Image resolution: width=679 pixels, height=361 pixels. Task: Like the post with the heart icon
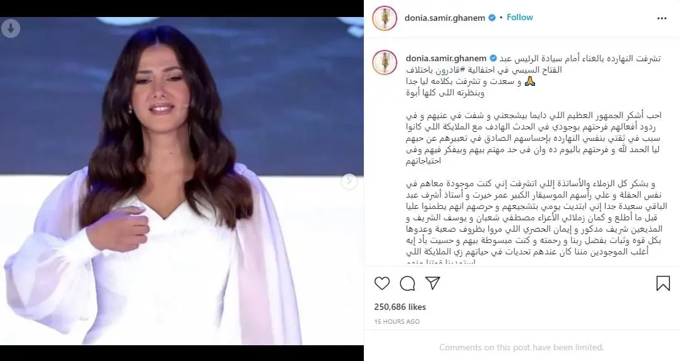pos(382,283)
